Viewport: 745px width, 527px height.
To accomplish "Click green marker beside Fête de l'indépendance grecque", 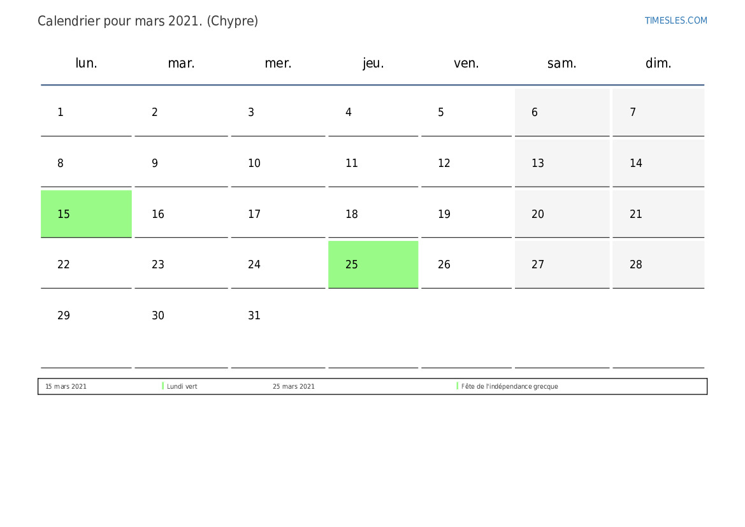I will (458, 386).
